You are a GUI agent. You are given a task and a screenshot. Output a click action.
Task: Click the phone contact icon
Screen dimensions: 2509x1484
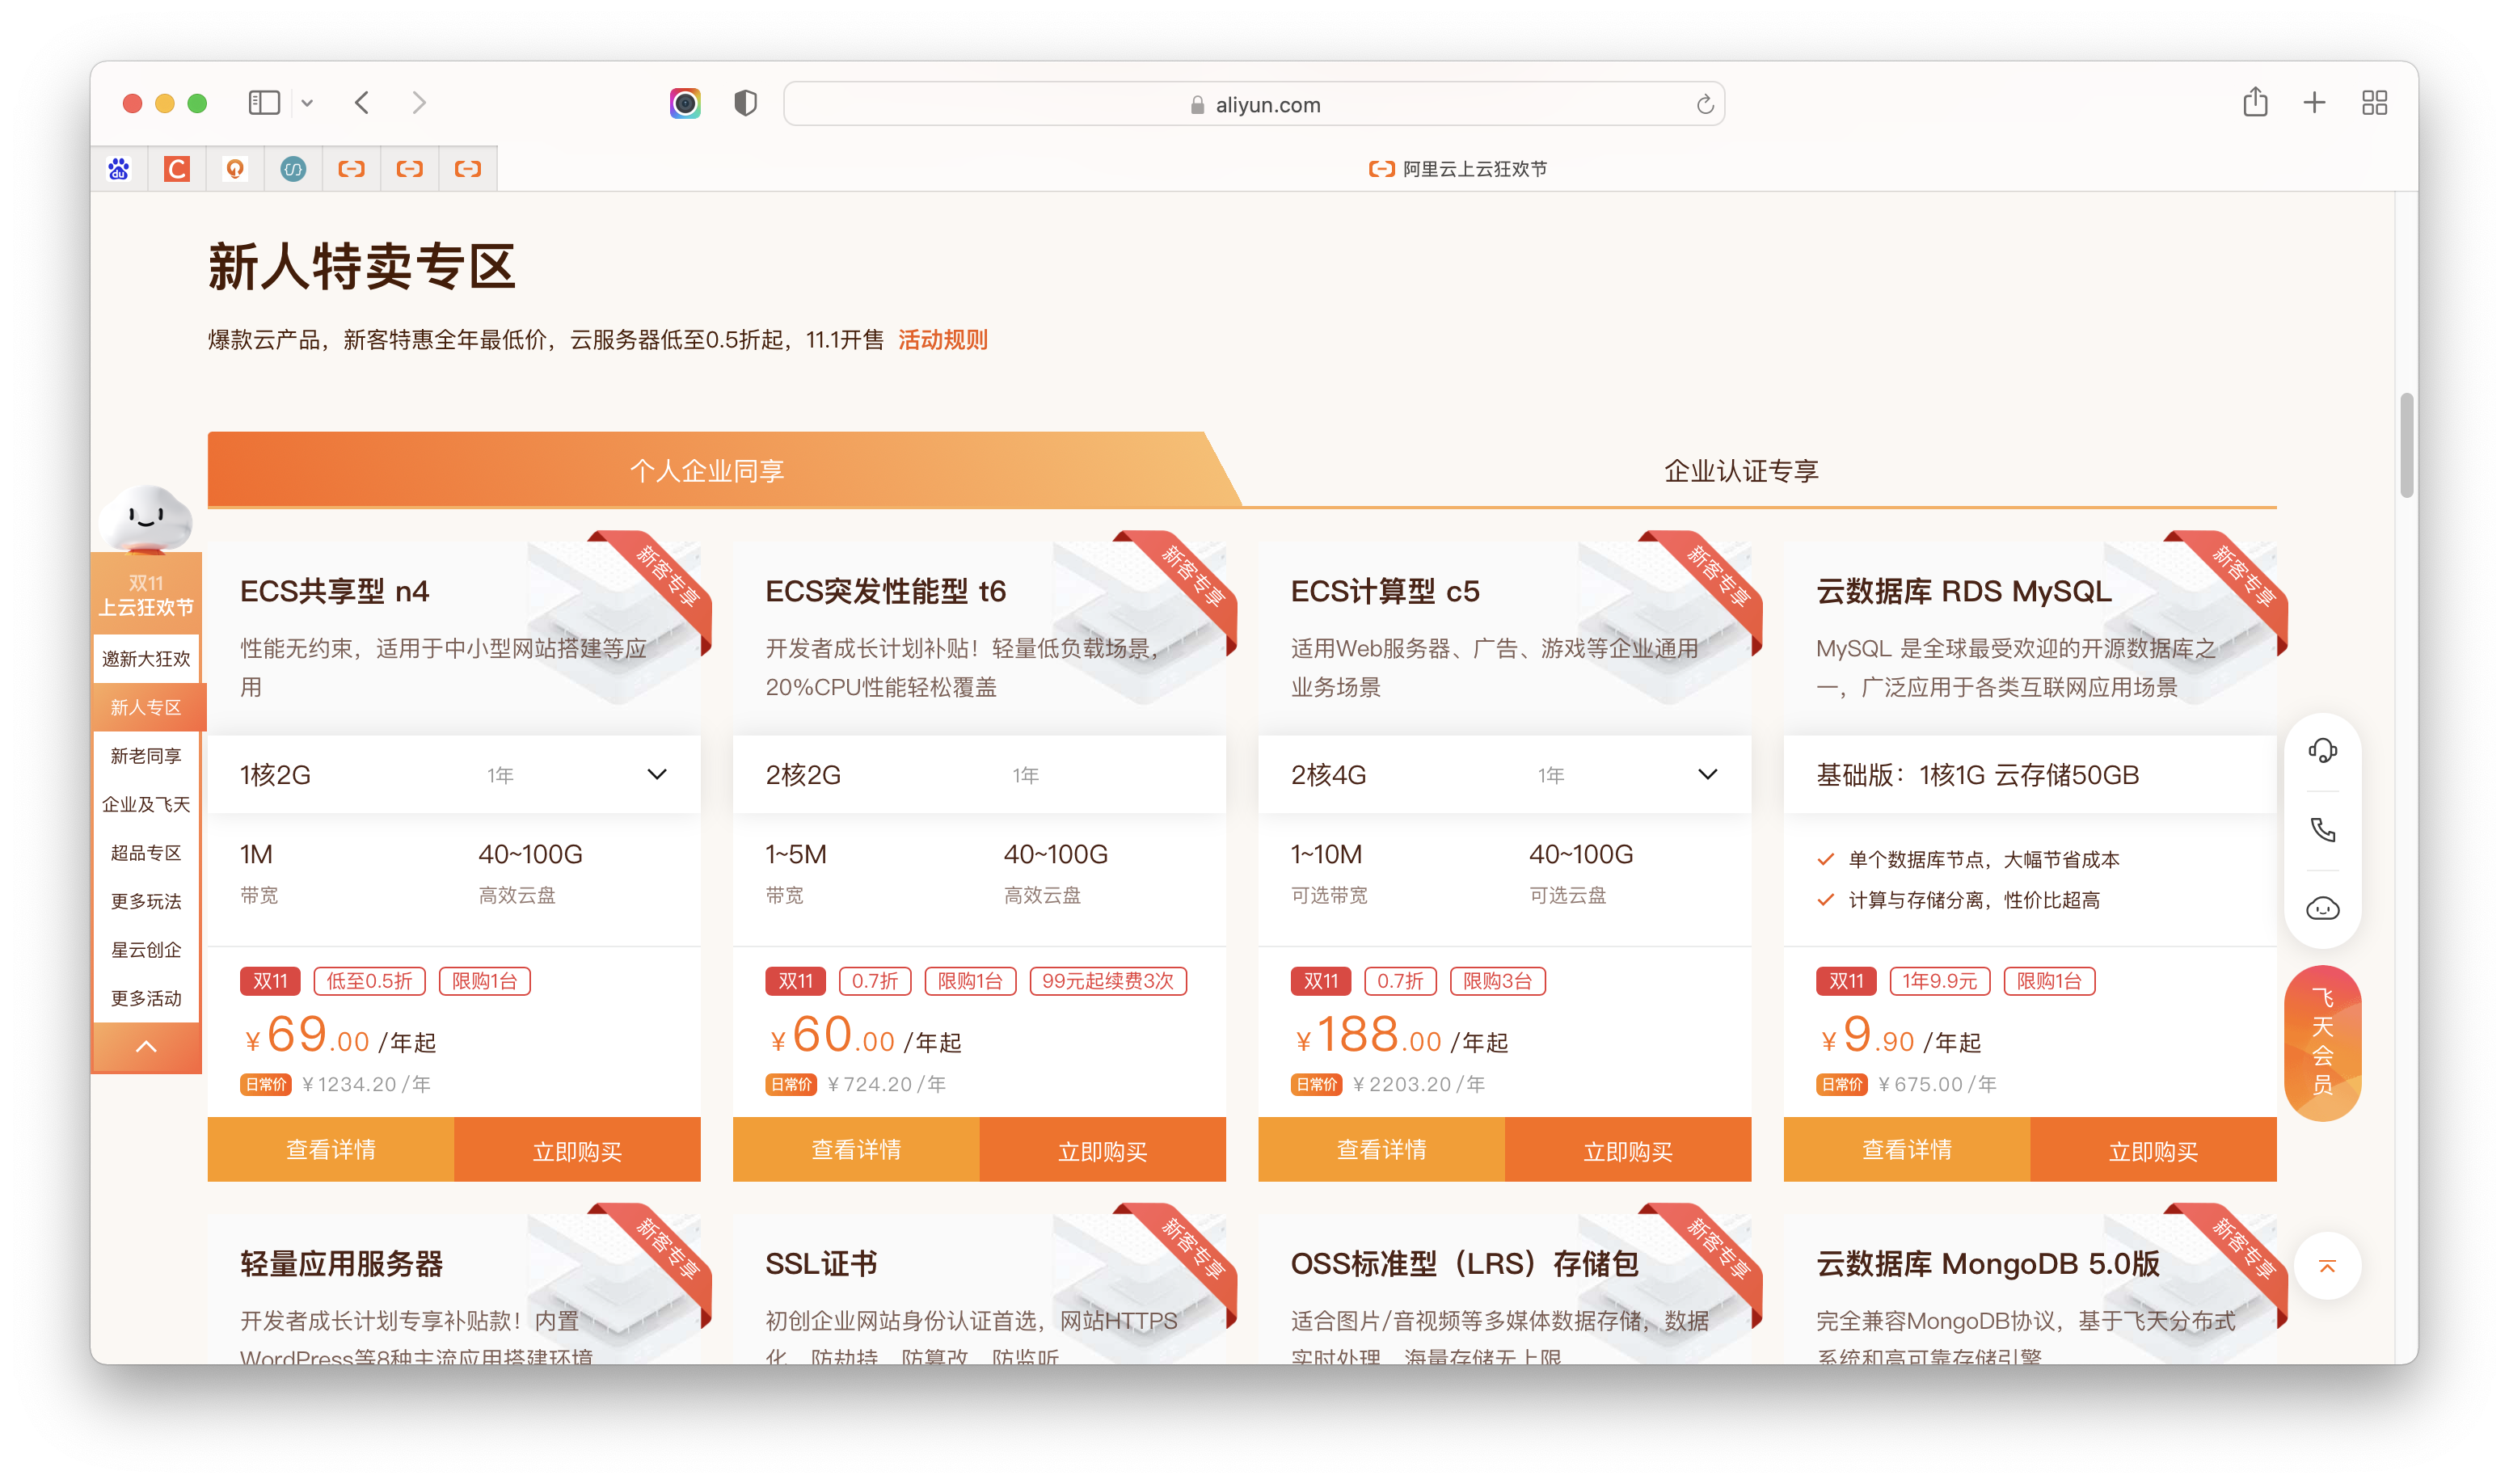coord(2322,830)
